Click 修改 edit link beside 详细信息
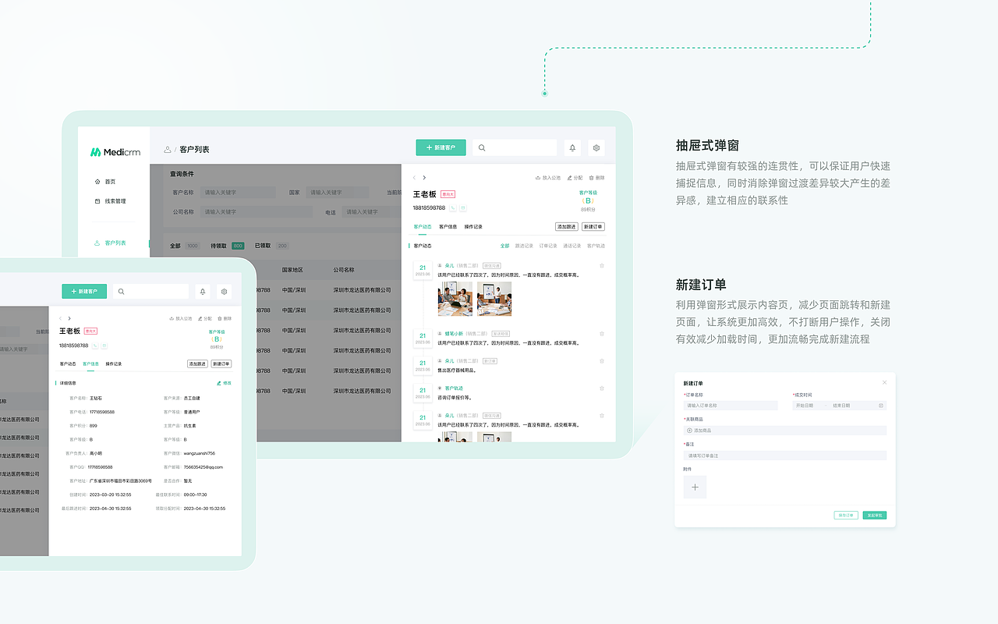The height and width of the screenshot is (624, 998). click(x=224, y=383)
